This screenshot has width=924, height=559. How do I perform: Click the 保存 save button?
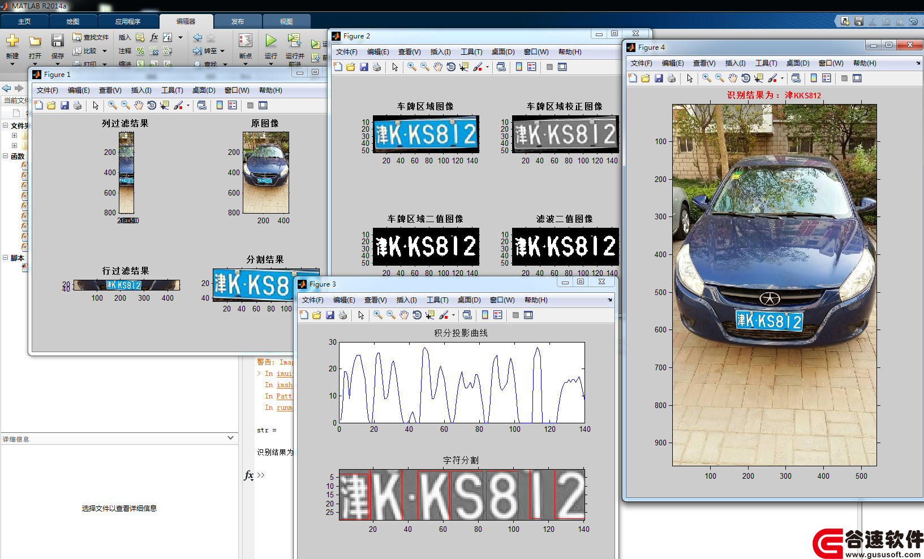(x=58, y=46)
